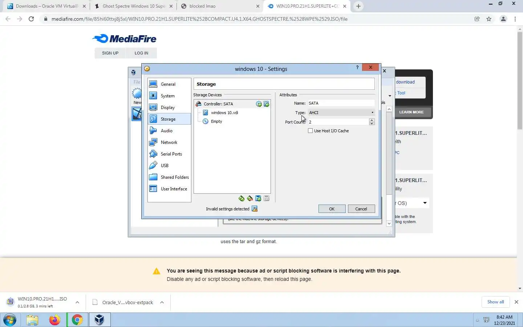
Task: Click controller Name input field
Action: pyautogui.click(x=341, y=103)
